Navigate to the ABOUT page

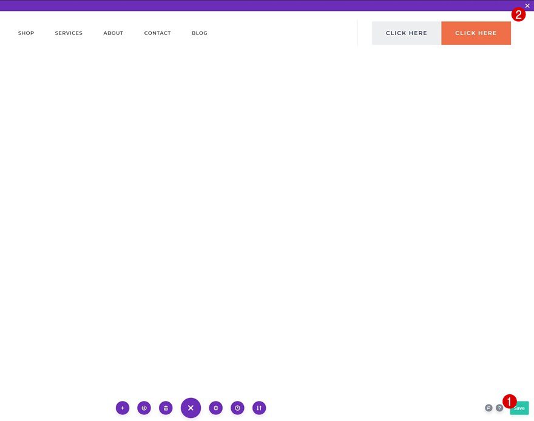pos(113,33)
